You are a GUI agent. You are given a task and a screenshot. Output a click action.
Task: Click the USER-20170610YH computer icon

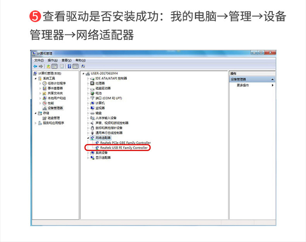click(88, 74)
